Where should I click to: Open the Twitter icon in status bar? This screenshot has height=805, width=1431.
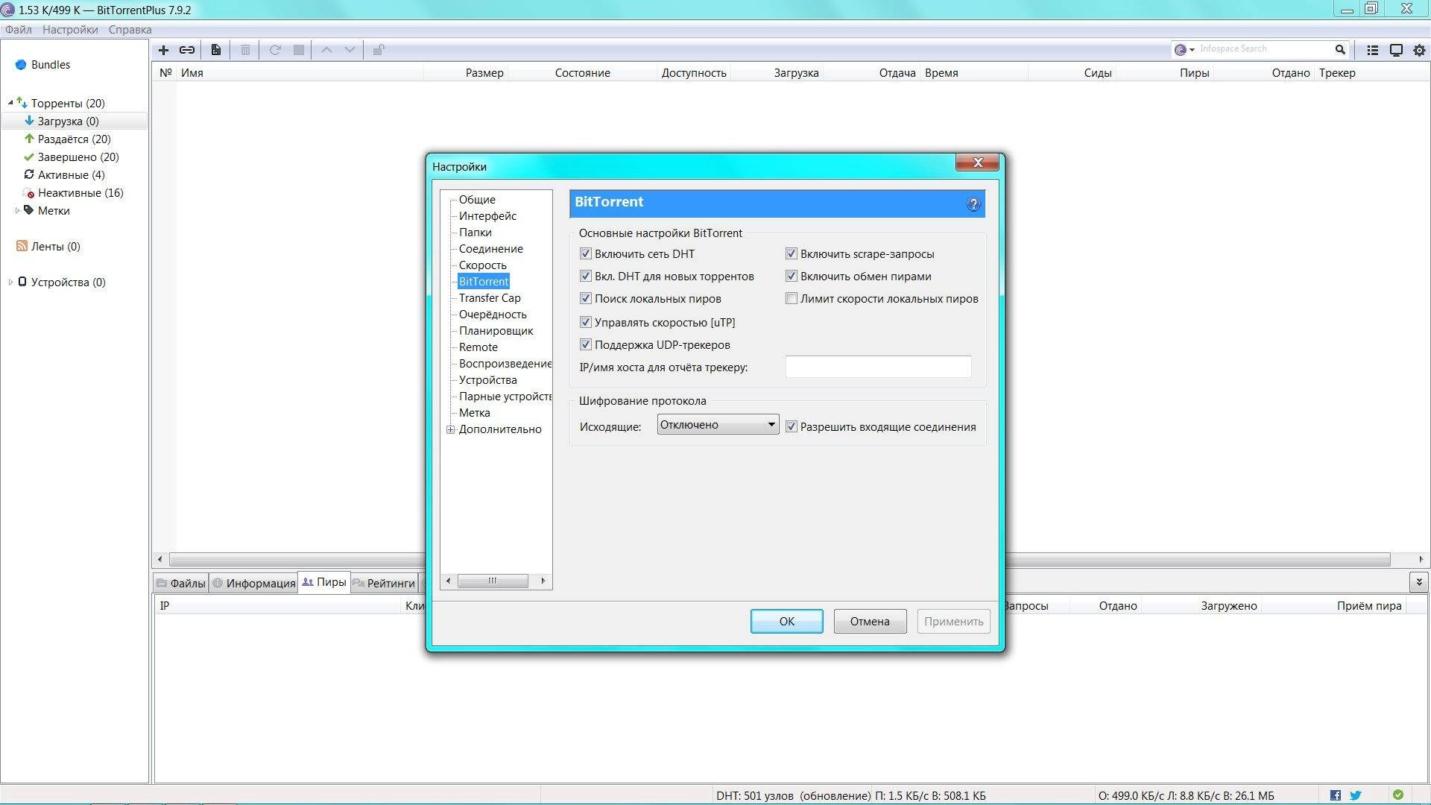click(1355, 795)
